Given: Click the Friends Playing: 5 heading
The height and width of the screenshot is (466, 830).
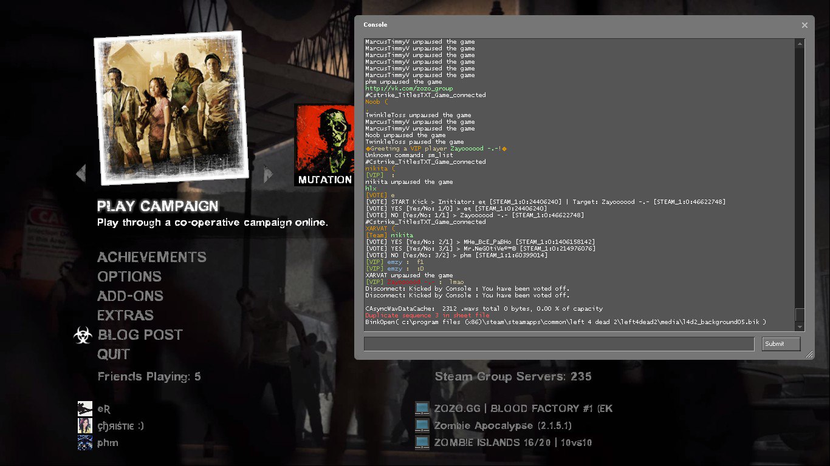Looking at the screenshot, I should point(149,377).
